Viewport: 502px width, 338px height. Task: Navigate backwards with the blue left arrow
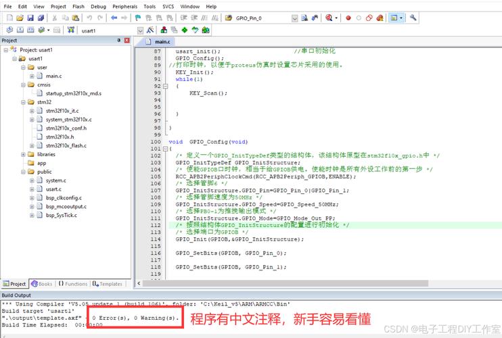pos(114,18)
